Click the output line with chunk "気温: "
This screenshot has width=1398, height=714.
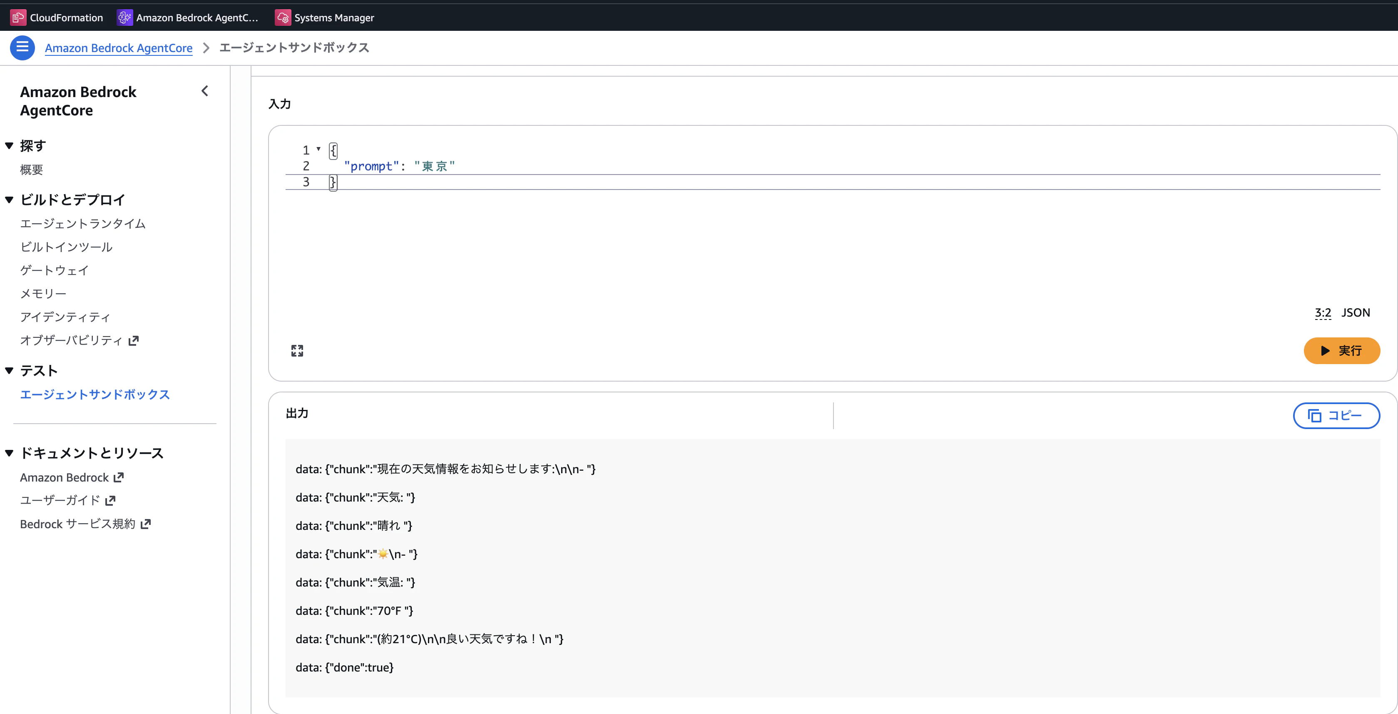(x=356, y=583)
